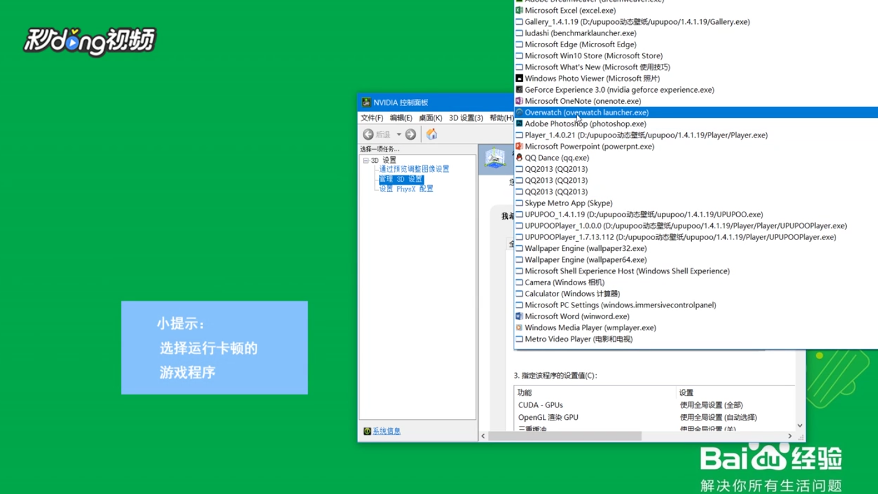Open the 系统信息 link
This screenshot has height=494, width=878.
387,431
